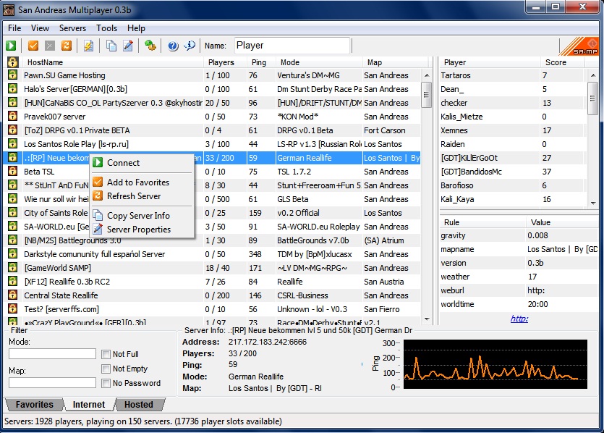604x433 pixels.
Task: Sort servers by the Players column header
Action: [221, 62]
